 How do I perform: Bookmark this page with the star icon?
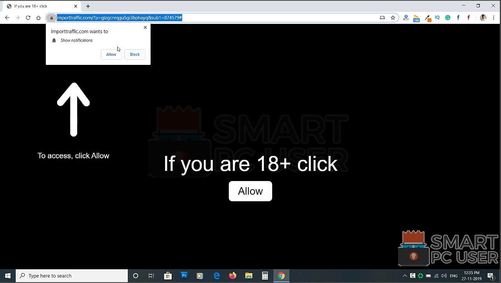[x=393, y=18]
